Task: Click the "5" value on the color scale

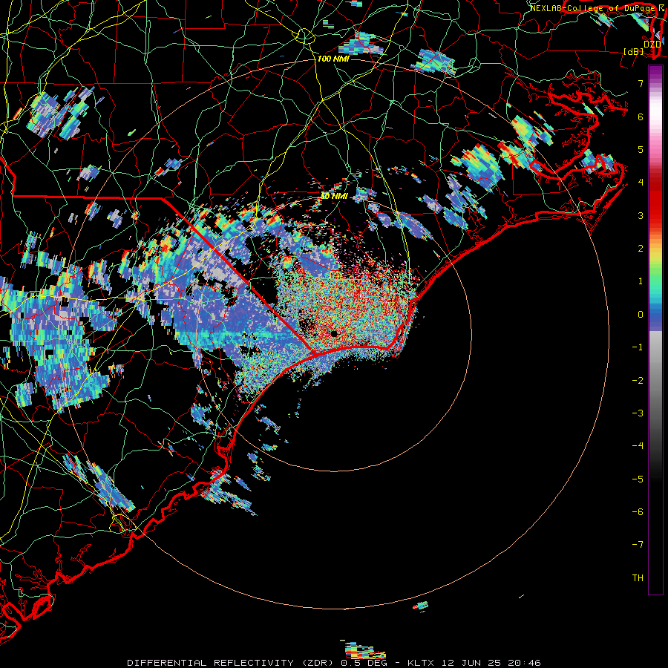Action: (x=641, y=149)
